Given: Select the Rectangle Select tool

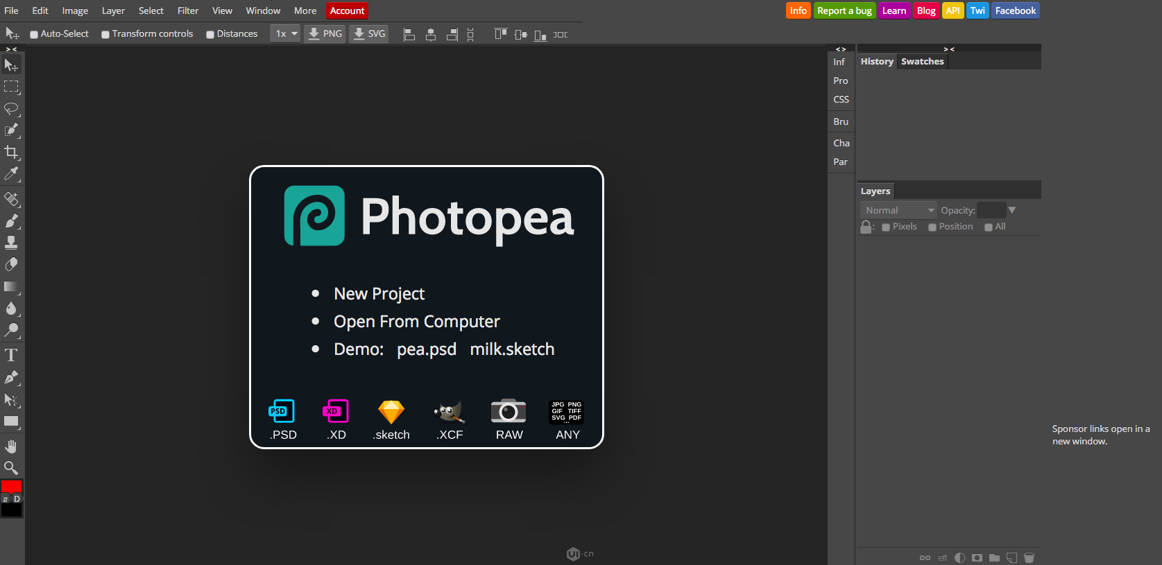Looking at the screenshot, I should click(x=11, y=87).
